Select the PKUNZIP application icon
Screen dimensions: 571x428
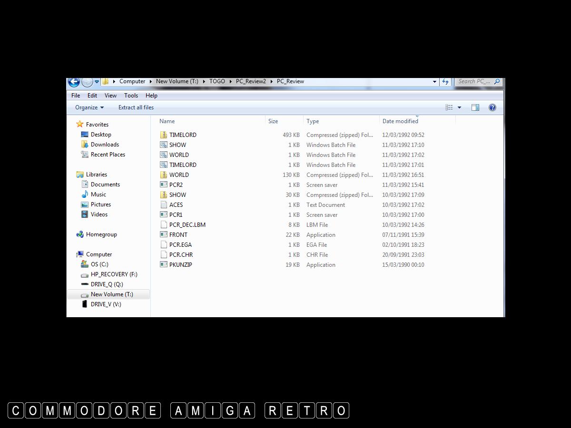[x=164, y=265]
